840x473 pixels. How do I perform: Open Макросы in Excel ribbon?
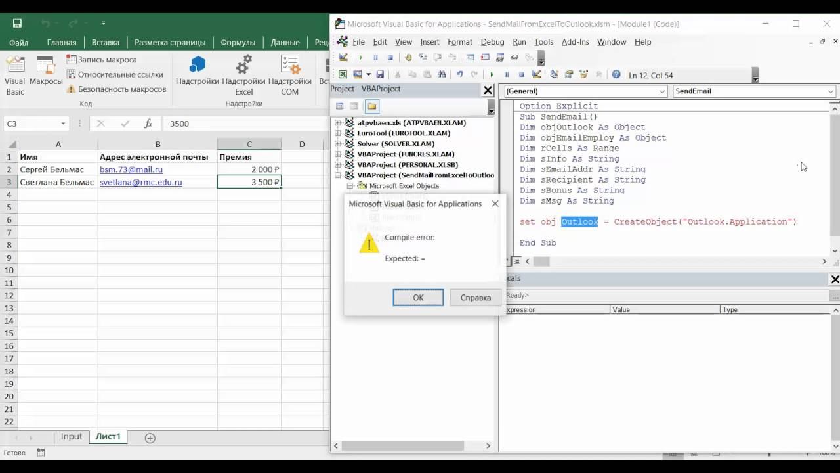45,72
